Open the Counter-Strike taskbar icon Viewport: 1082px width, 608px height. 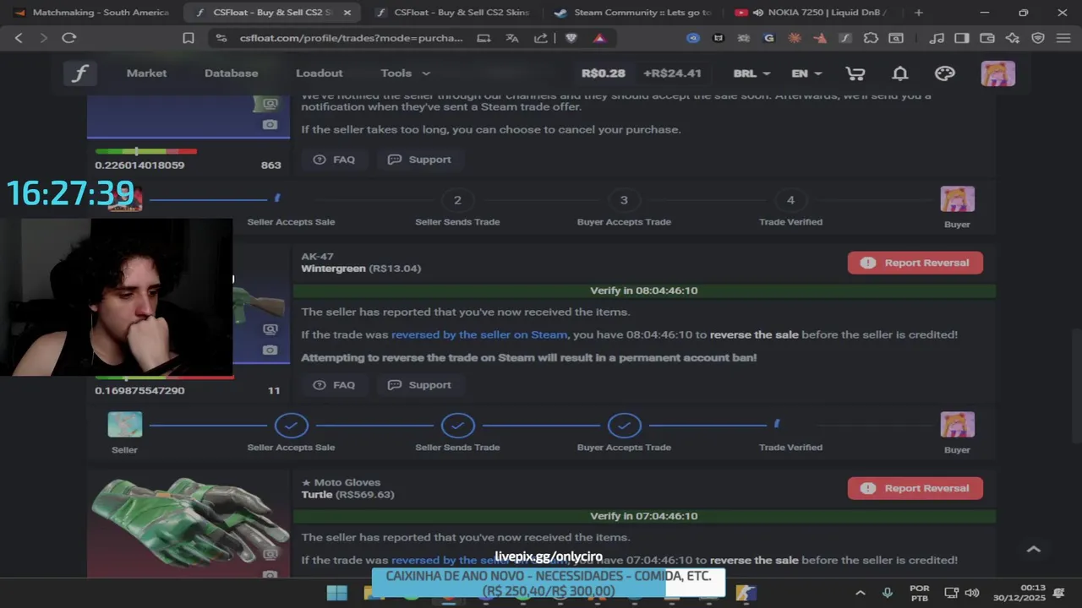(746, 593)
